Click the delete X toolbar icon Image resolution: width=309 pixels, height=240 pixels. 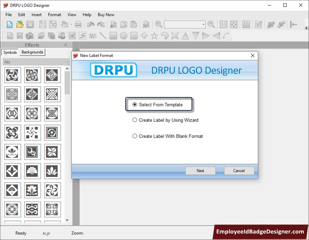[30, 25]
